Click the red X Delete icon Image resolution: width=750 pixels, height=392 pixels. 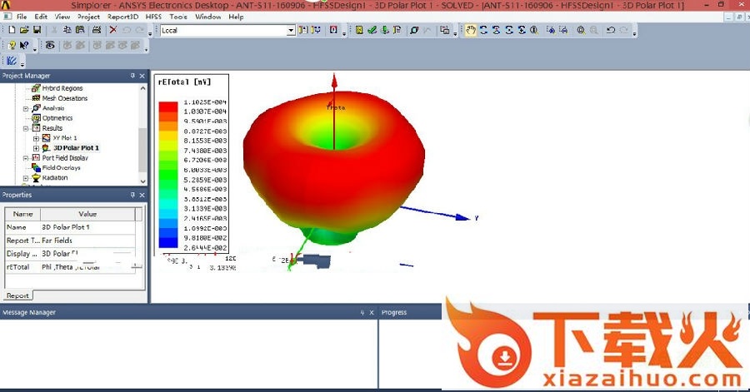pos(112,30)
